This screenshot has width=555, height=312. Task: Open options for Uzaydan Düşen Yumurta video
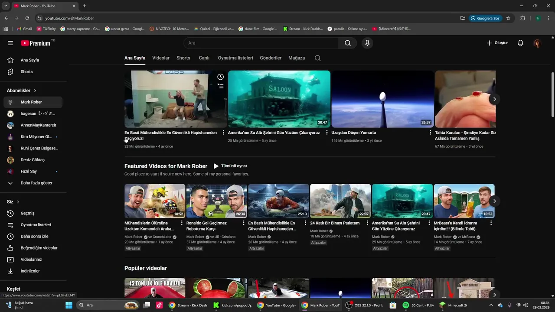pyautogui.click(x=430, y=133)
